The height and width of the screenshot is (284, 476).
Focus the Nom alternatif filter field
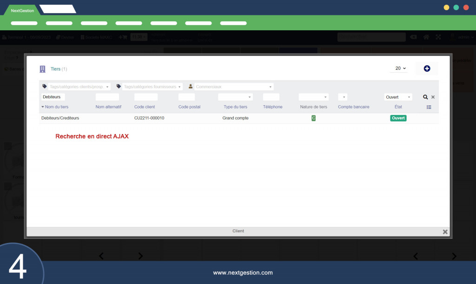point(107,97)
